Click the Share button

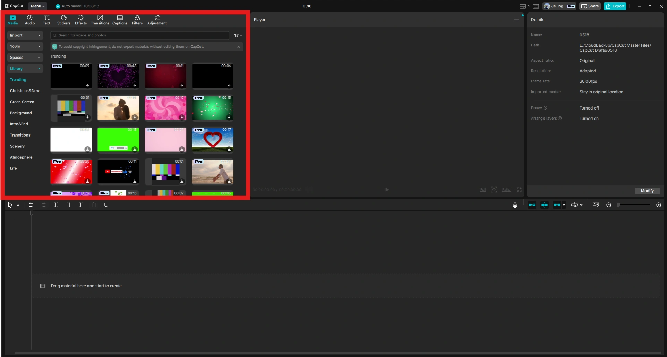(x=590, y=6)
